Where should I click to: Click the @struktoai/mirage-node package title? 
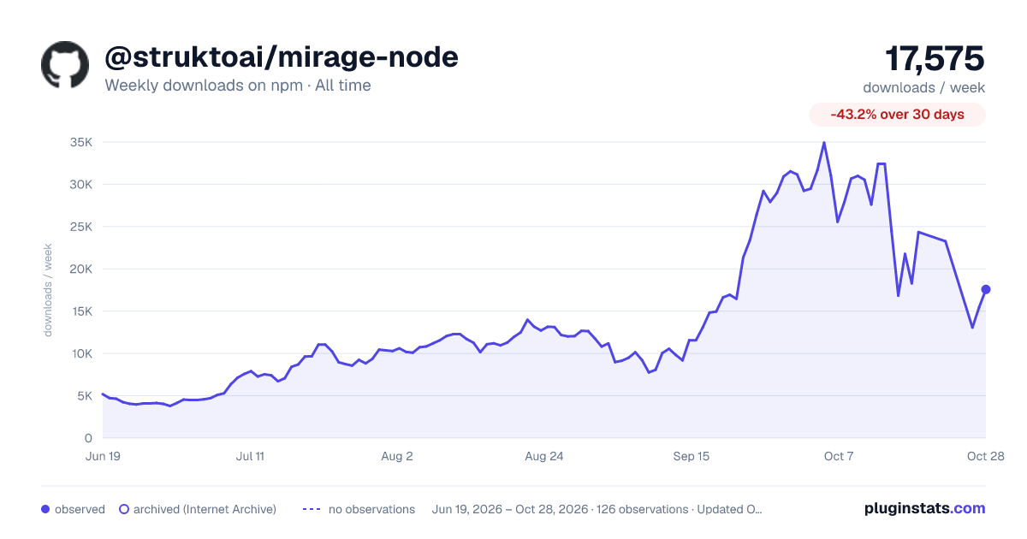point(282,57)
